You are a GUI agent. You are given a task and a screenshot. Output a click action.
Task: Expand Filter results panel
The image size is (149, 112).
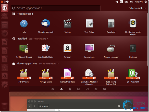[137, 8]
